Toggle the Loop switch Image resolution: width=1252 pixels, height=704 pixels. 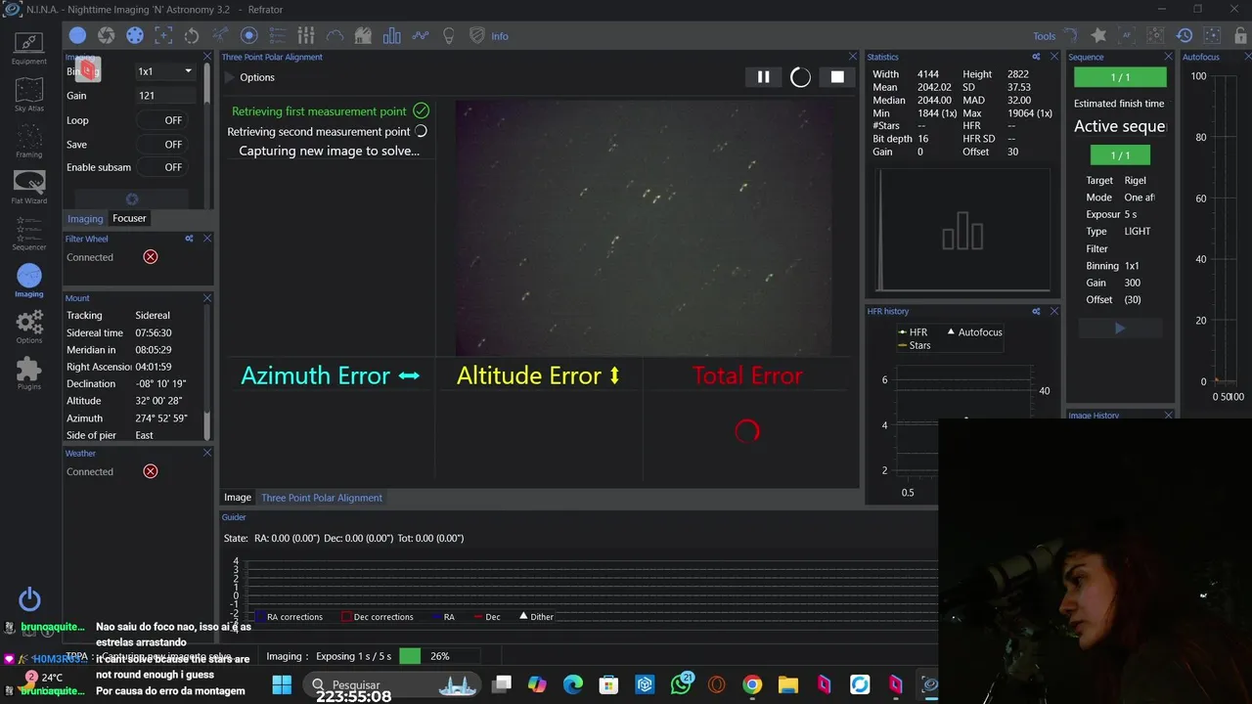[162, 120]
